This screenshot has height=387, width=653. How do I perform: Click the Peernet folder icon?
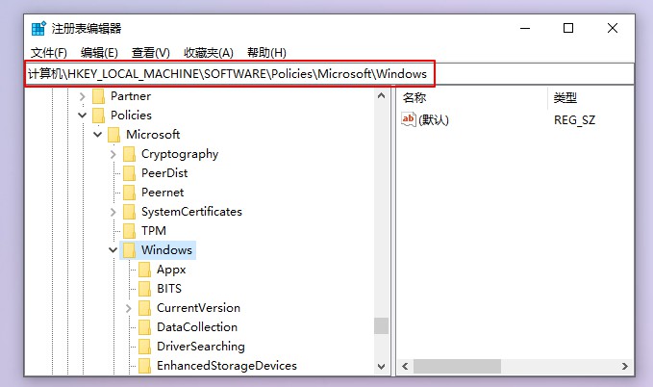point(130,193)
